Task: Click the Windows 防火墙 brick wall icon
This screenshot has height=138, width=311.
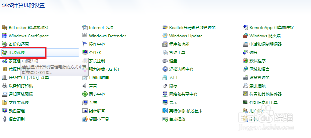Action: (x=245, y=36)
